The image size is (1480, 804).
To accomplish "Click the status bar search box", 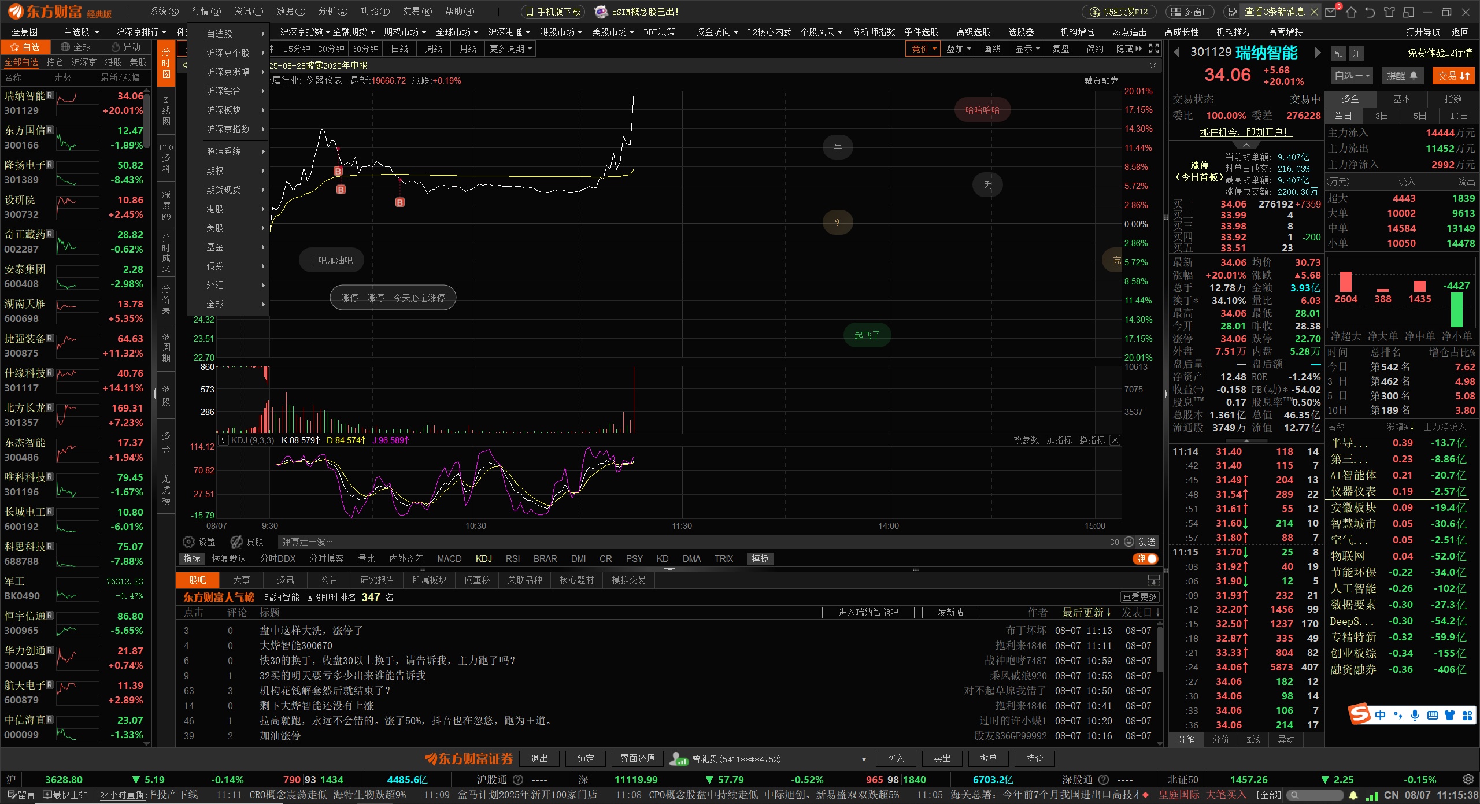I will pos(1315,795).
